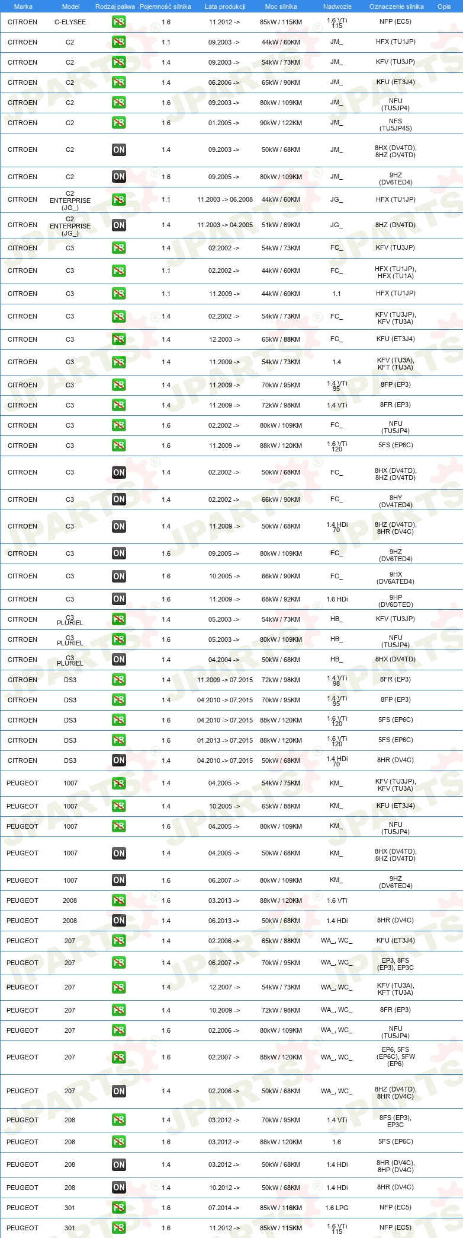The image size is (463, 1238).
Task: Click petrol icon in C3 5FS (EP6C) row
Action: [118, 445]
